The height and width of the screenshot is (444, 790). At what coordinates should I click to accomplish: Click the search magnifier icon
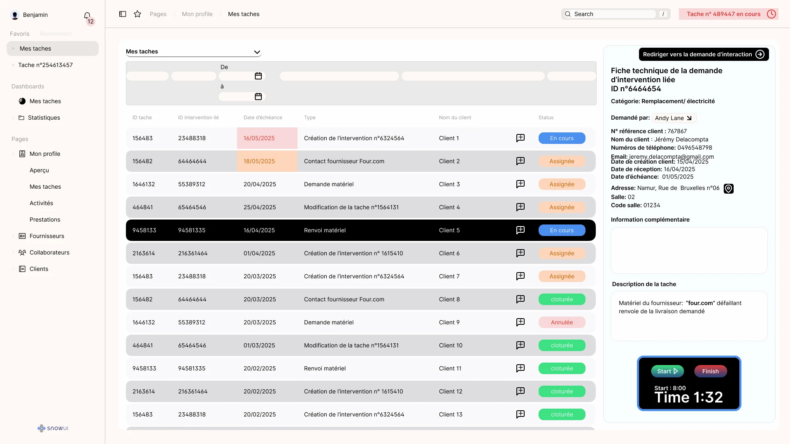click(x=568, y=14)
